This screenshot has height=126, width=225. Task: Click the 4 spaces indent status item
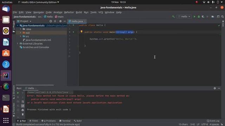(x=214, y=125)
